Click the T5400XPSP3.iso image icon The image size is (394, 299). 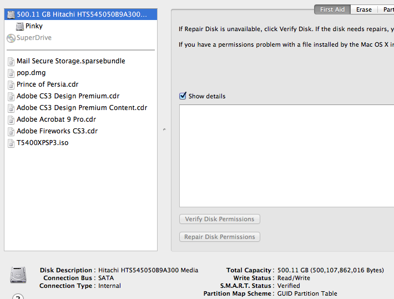(11, 143)
